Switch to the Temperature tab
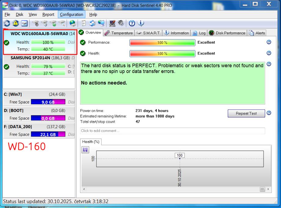Image resolution: width=281 pixels, height=208 pixels. [119, 33]
